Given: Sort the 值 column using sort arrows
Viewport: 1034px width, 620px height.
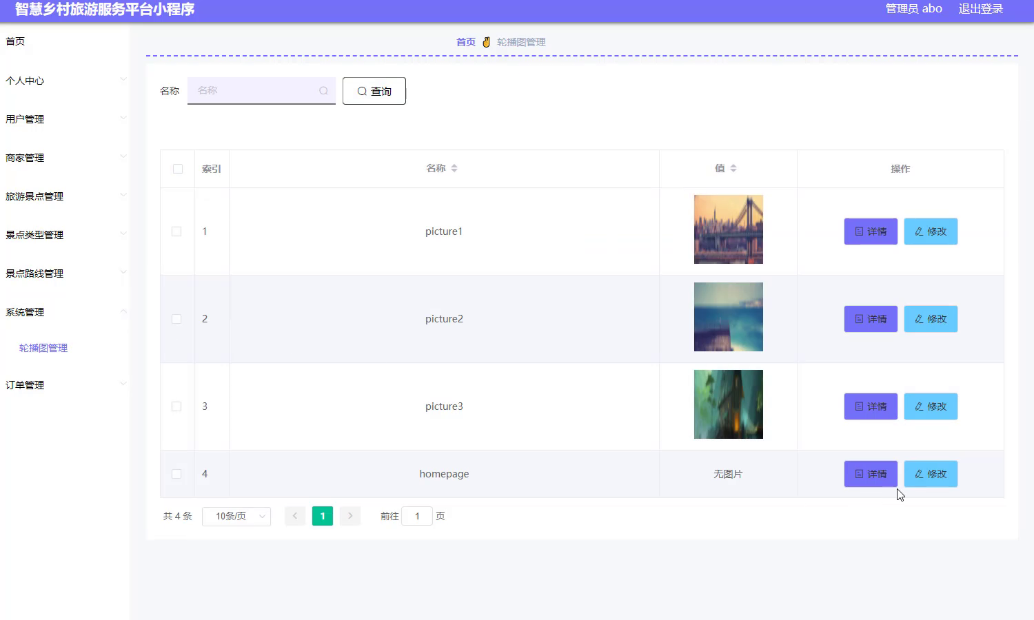Looking at the screenshot, I should (733, 168).
